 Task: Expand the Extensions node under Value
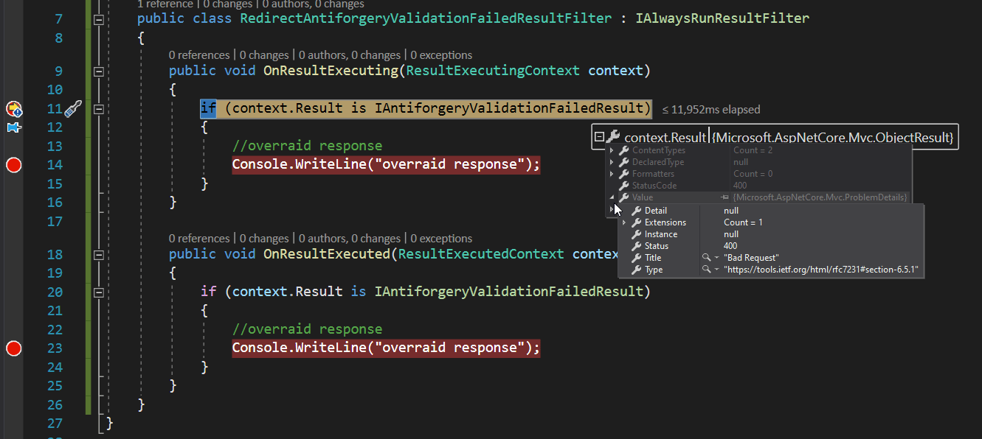pyautogui.click(x=624, y=222)
